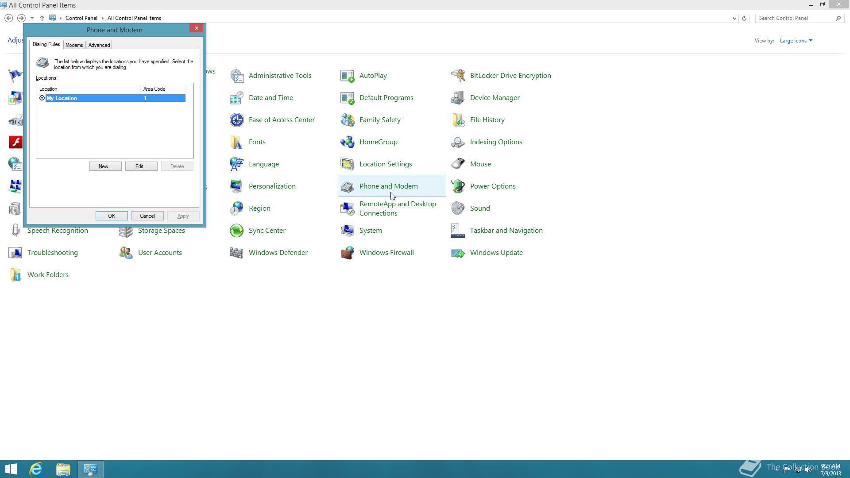
Task: Switch to the Modems tab
Action: click(x=74, y=45)
